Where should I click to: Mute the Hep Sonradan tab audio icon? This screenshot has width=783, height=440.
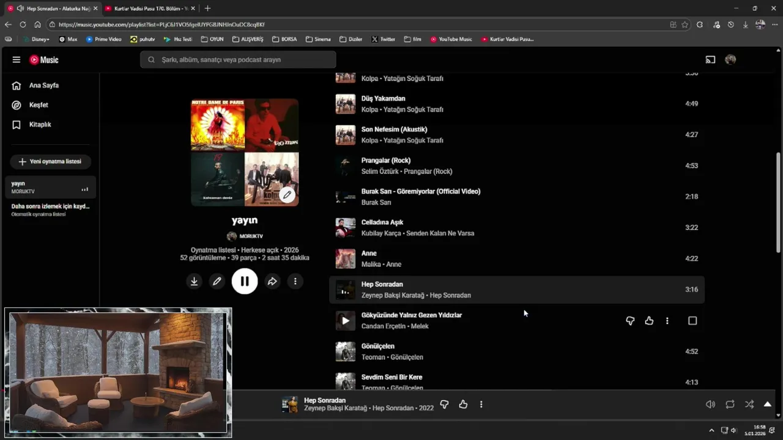pos(20,9)
